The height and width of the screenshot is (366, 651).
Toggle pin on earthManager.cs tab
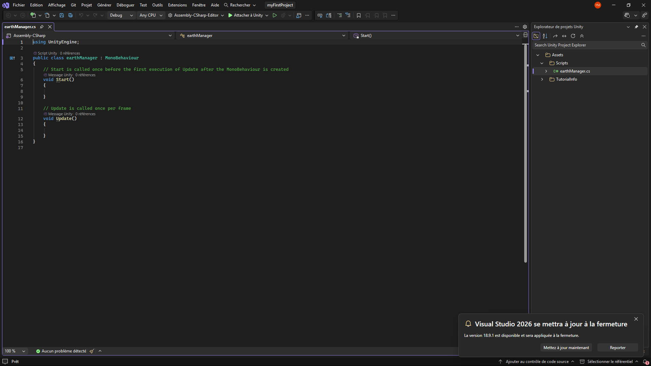coord(42,27)
